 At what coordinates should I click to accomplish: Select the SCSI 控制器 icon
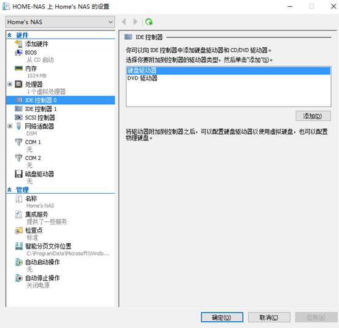click(18, 117)
